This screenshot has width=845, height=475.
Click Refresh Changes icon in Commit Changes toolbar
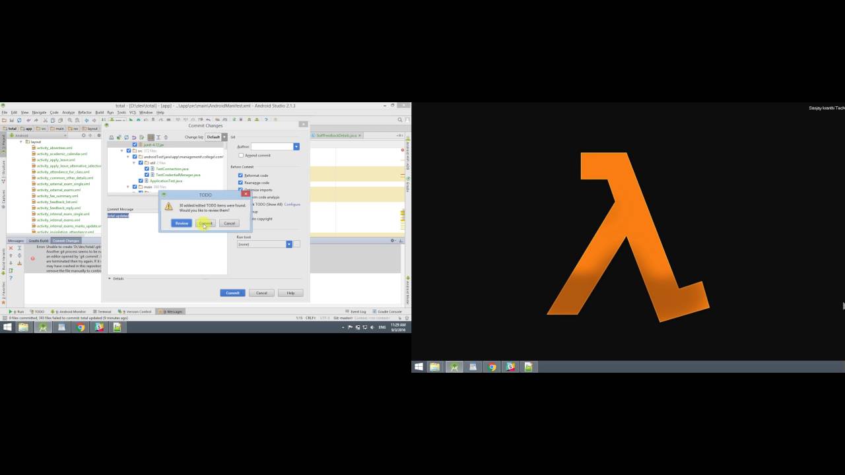tap(126, 137)
